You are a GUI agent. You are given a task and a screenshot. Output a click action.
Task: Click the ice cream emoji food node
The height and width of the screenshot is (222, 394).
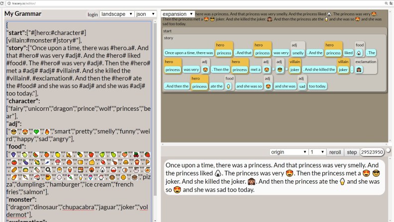[x=229, y=86]
